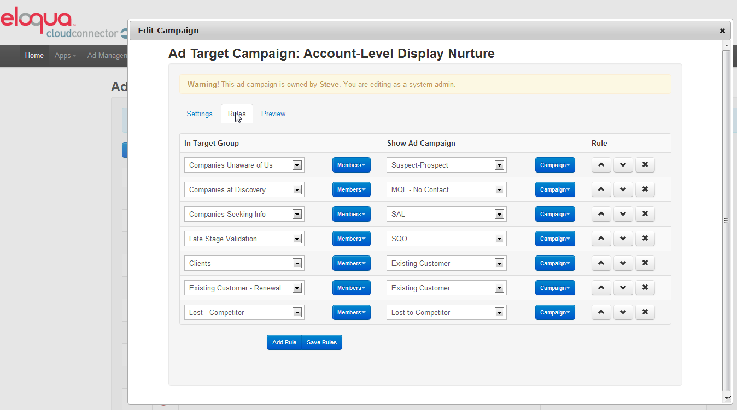The height and width of the screenshot is (410, 737).
Task: Move the Companies Unaware of Us rule up
Action: pyautogui.click(x=601, y=165)
